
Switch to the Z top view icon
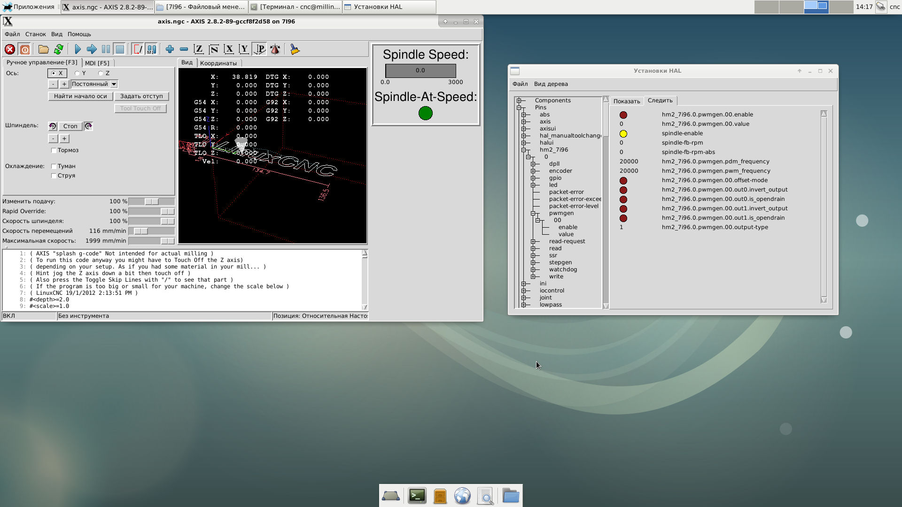[199, 49]
